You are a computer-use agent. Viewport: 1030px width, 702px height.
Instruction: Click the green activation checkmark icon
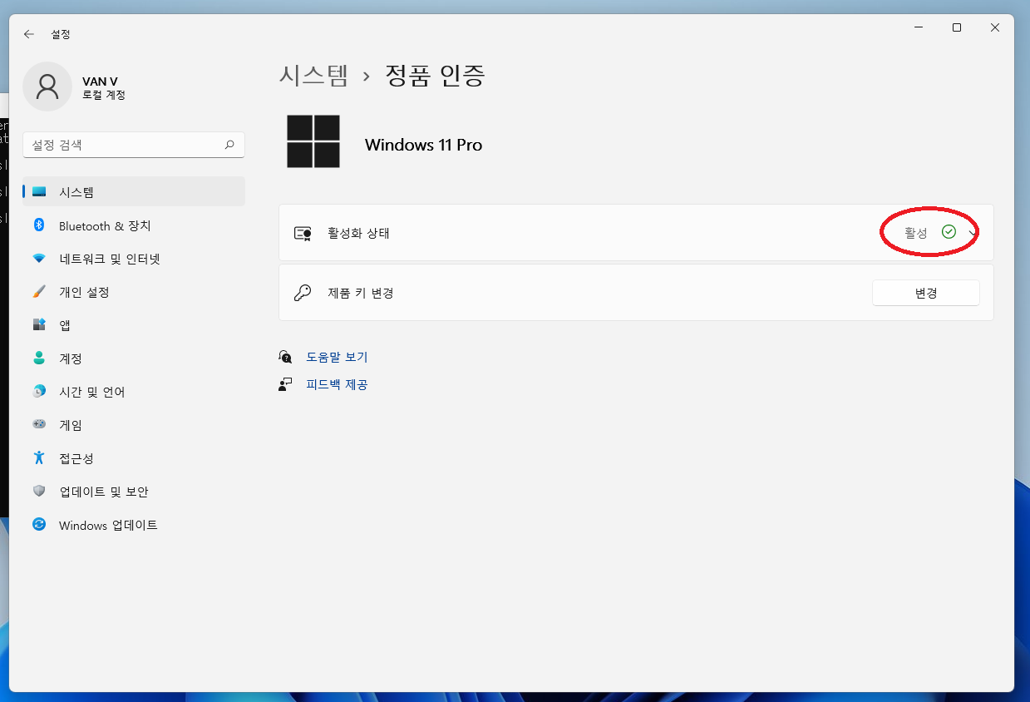coord(949,232)
